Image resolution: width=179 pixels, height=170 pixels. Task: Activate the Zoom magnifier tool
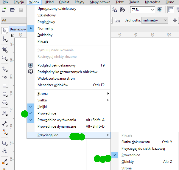[x=4, y=58]
